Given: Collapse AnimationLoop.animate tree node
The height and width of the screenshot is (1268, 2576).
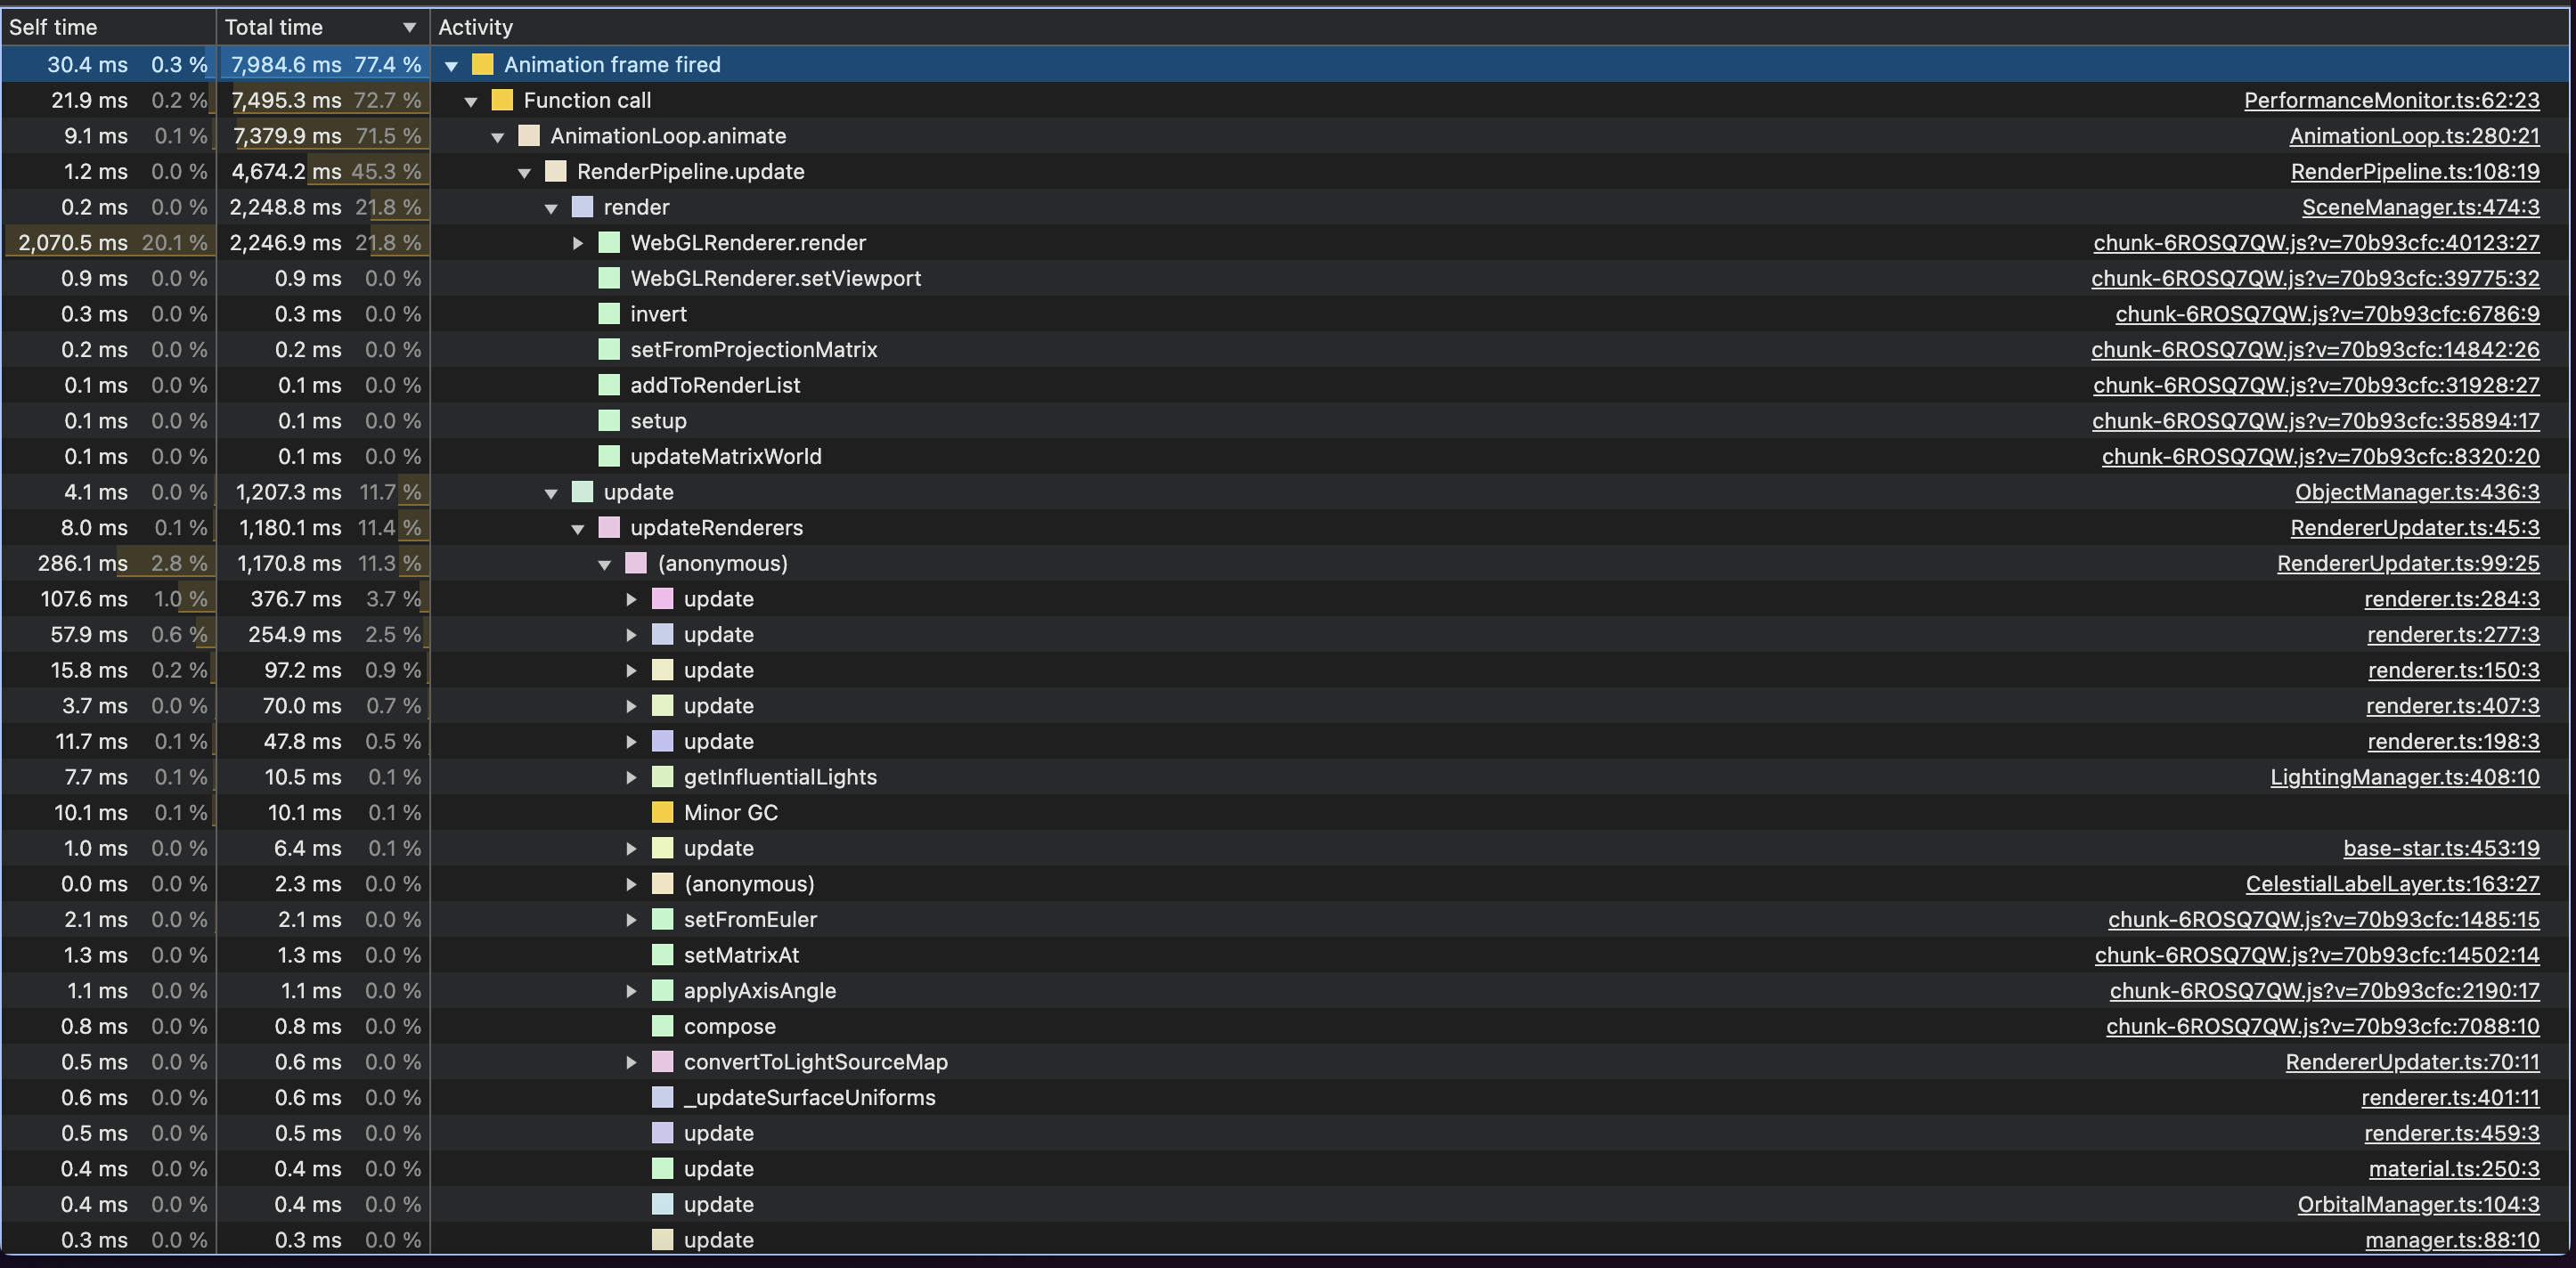Looking at the screenshot, I should click(498, 137).
